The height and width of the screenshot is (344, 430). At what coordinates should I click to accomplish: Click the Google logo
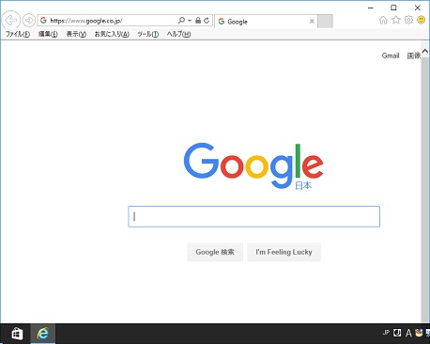(x=253, y=165)
